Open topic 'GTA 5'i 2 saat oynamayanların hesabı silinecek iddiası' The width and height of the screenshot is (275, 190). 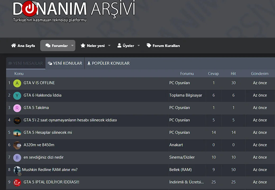click(x=70, y=120)
